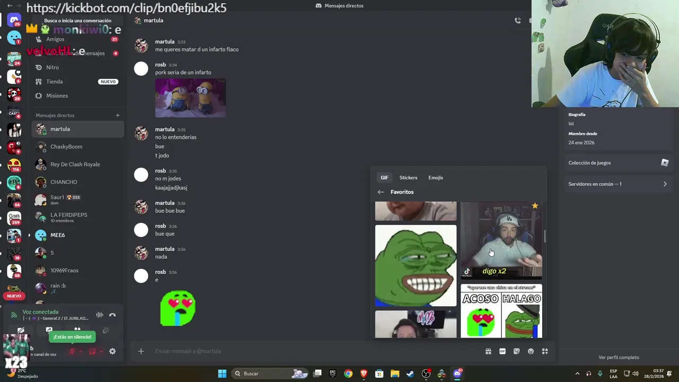Open Steam from the taskbar
The height and width of the screenshot is (382, 679).
(410, 374)
